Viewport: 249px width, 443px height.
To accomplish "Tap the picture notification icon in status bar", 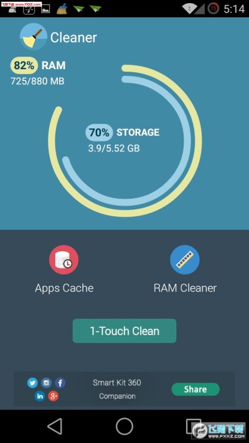I will [45, 9].
